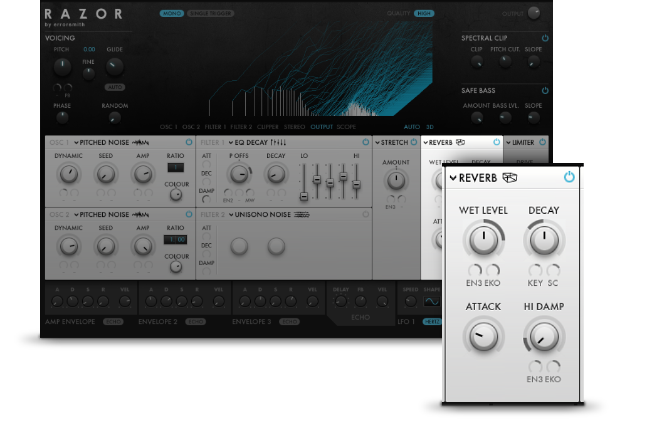Toggle the MONO button
Image resolution: width=652 pixels, height=423 pixels.
coord(172,14)
